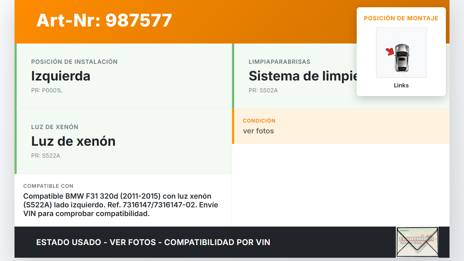Click the PR: S502A code

263,91
